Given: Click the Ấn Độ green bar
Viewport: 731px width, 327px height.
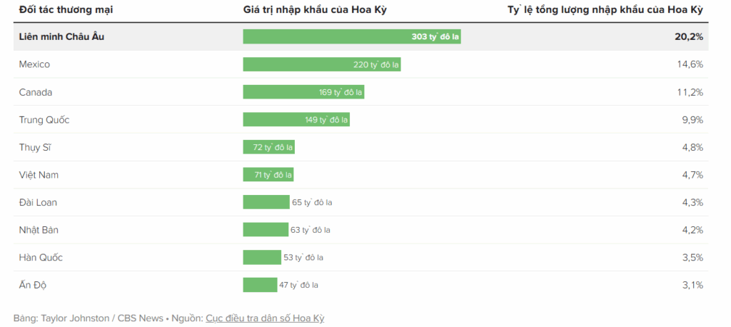Looking at the screenshot, I should click(x=260, y=285).
